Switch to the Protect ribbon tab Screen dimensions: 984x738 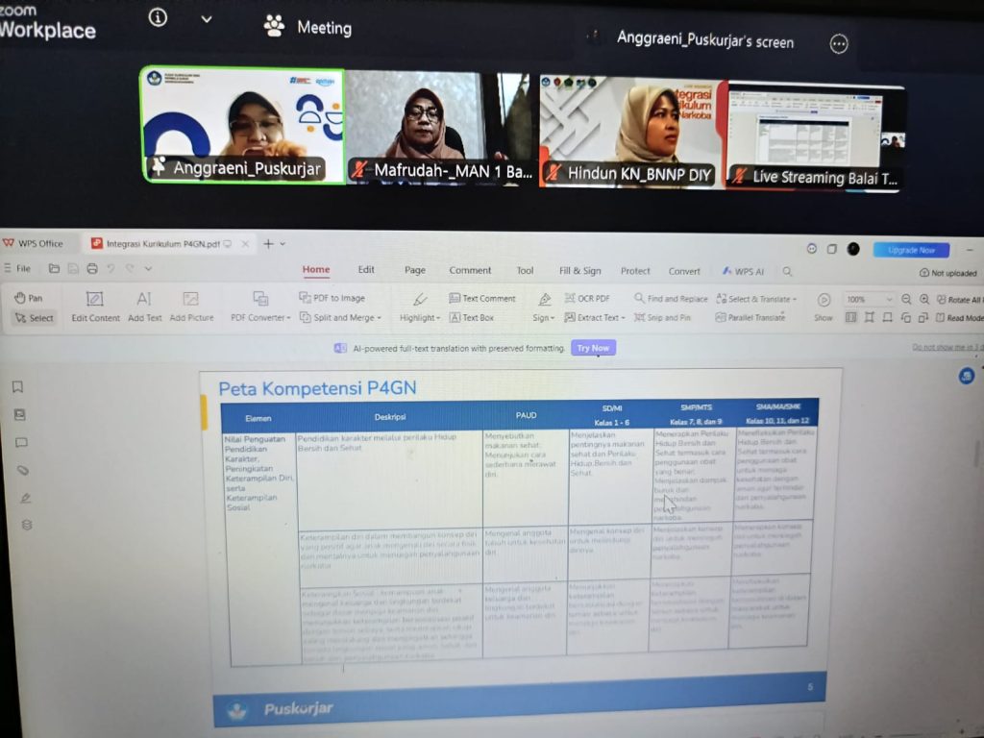[x=635, y=271]
